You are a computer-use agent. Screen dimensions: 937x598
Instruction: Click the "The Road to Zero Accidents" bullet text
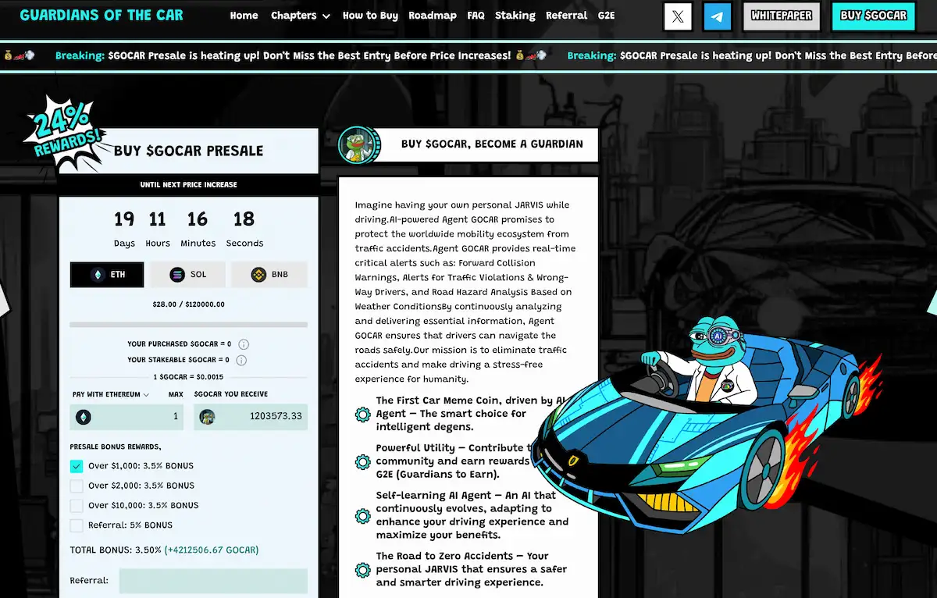(x=473, y=569)
